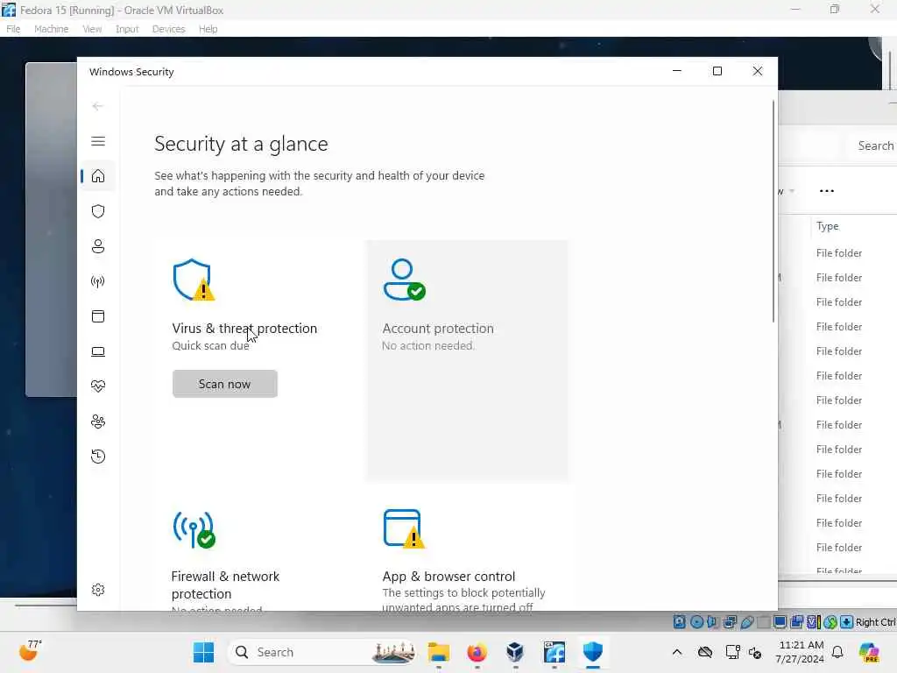897x673 pixels.
Task: Open File Explorer three-dots more options
Action: point(827,191)
